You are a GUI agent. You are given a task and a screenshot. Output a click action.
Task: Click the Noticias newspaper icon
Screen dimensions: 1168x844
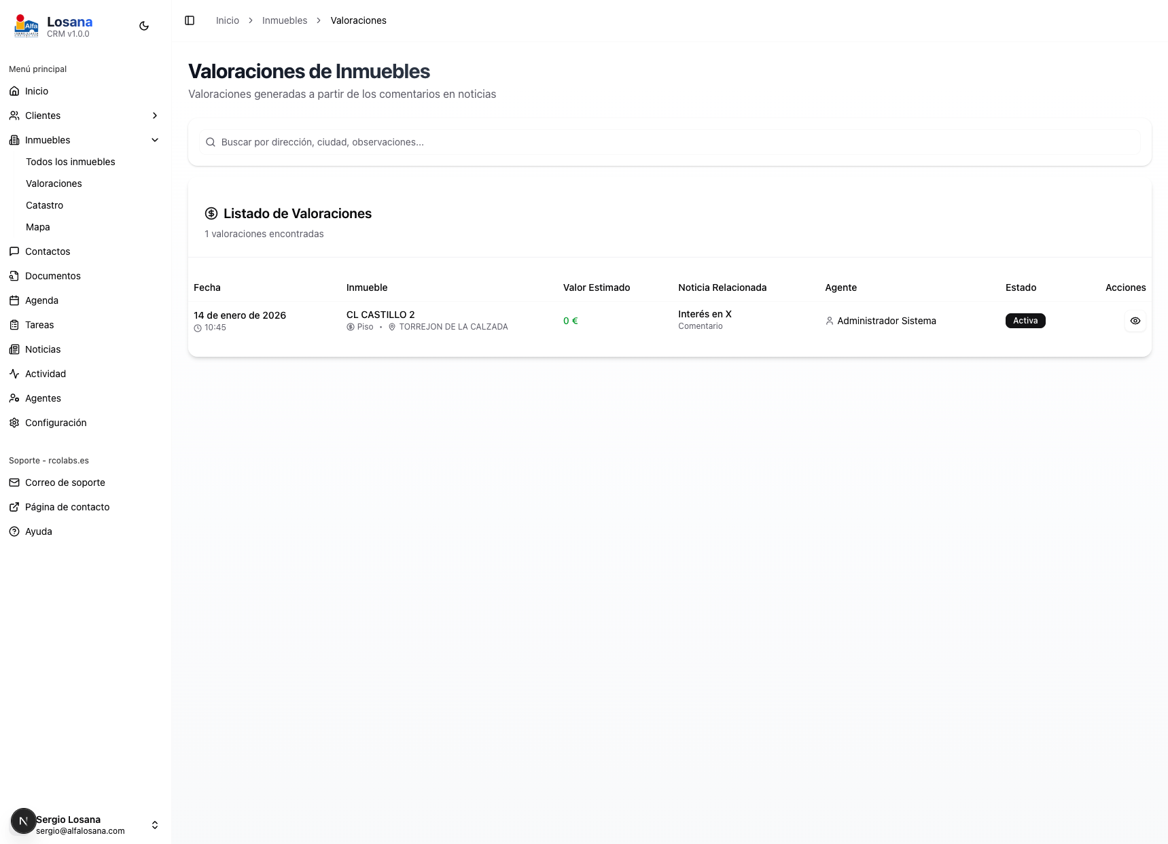pyautogui.click(x=14, y=349)
